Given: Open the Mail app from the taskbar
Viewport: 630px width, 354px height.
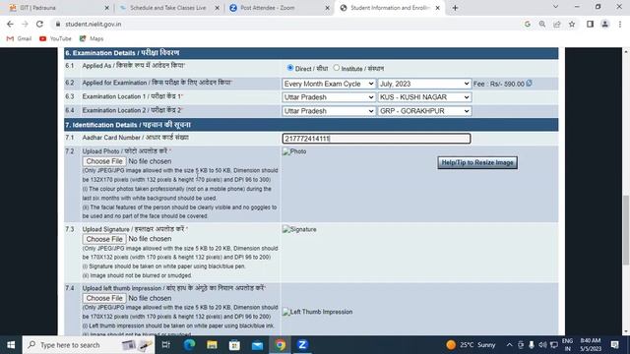Looking at the screenshot, I should 257,345.
